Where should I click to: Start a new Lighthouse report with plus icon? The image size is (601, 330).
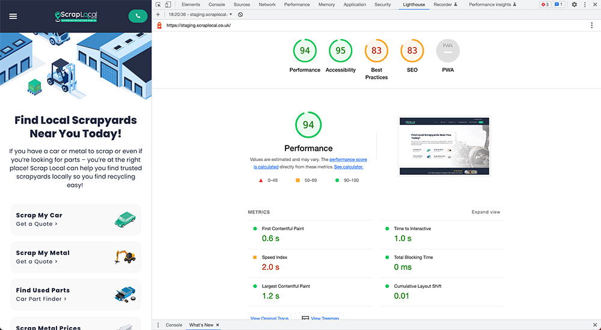[158, 14]
